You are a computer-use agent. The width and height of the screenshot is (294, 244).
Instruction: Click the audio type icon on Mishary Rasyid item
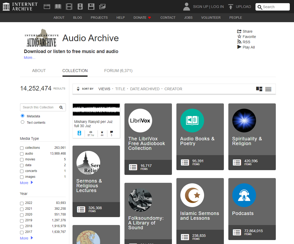tap(80, 133)
